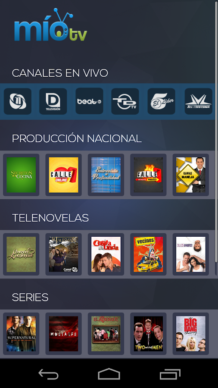Select the Kawas Maneja show thumbnail
Image resolution: width=218 pixels, height=388 pixels.
point(190,175)
